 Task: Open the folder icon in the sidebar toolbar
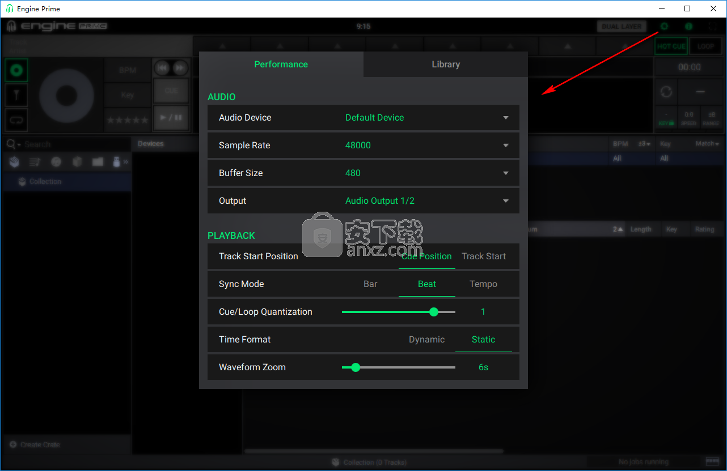[x=98, y=162]
